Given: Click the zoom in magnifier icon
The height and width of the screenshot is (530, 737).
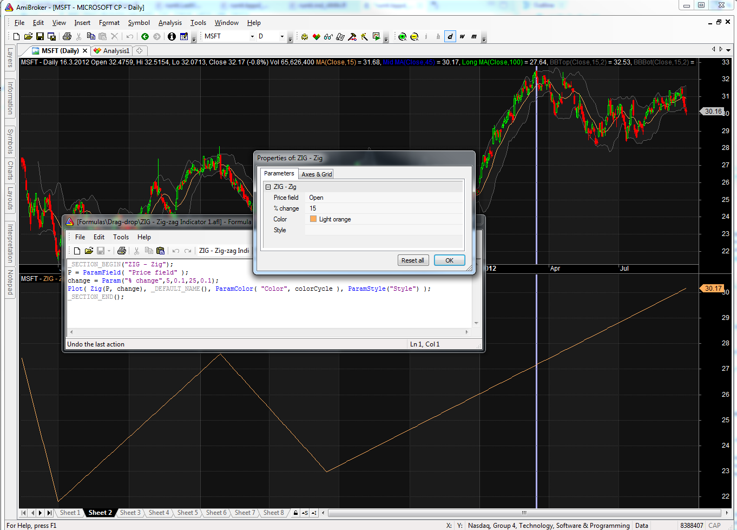Looking at the screenshot, I should pyautogui.click(x=402, y=37).
